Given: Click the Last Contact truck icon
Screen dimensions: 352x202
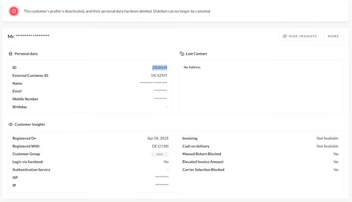Looking at the screenshot, I should click(x=181, y=54).
